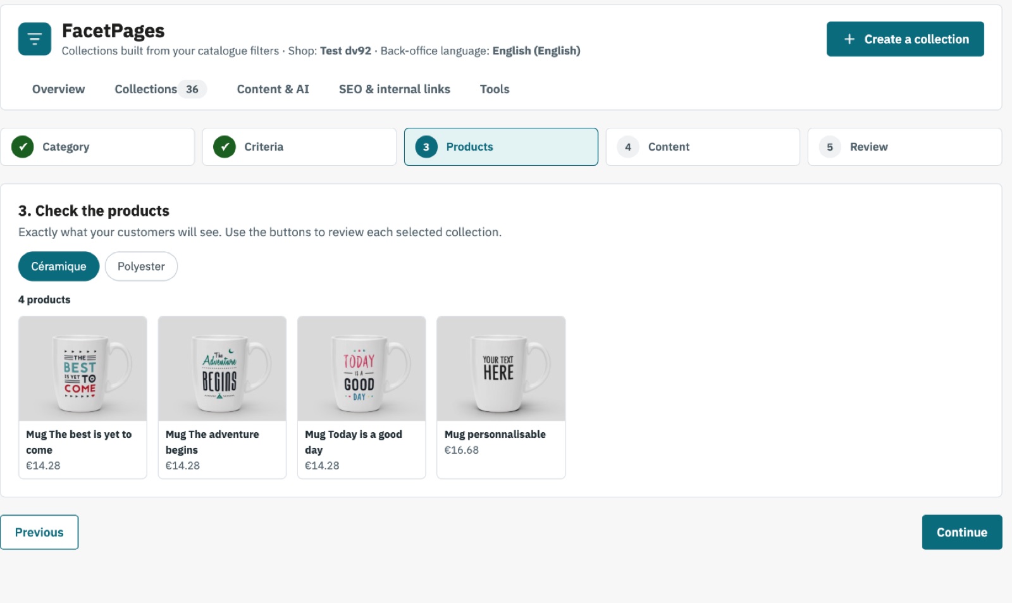Image resolution: width=1012 pixels, height=603 pixels.
Task: Jump to the Content step
Action: 703,147
